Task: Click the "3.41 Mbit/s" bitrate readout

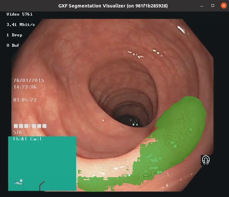Action: pos(21,25)
